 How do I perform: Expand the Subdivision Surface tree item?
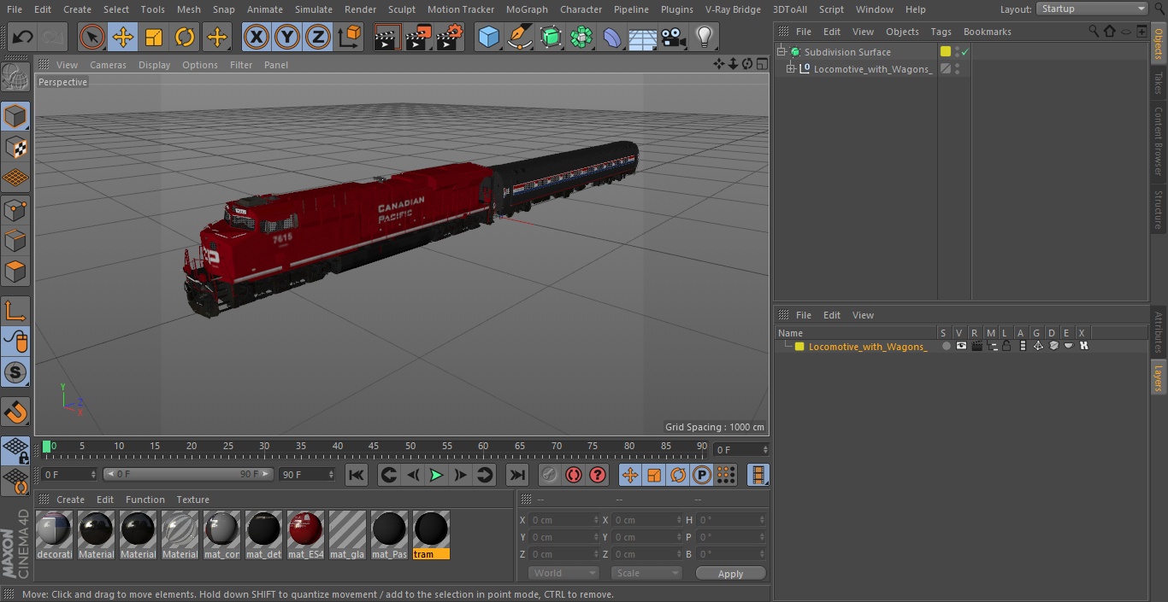[x=781, y=52]
